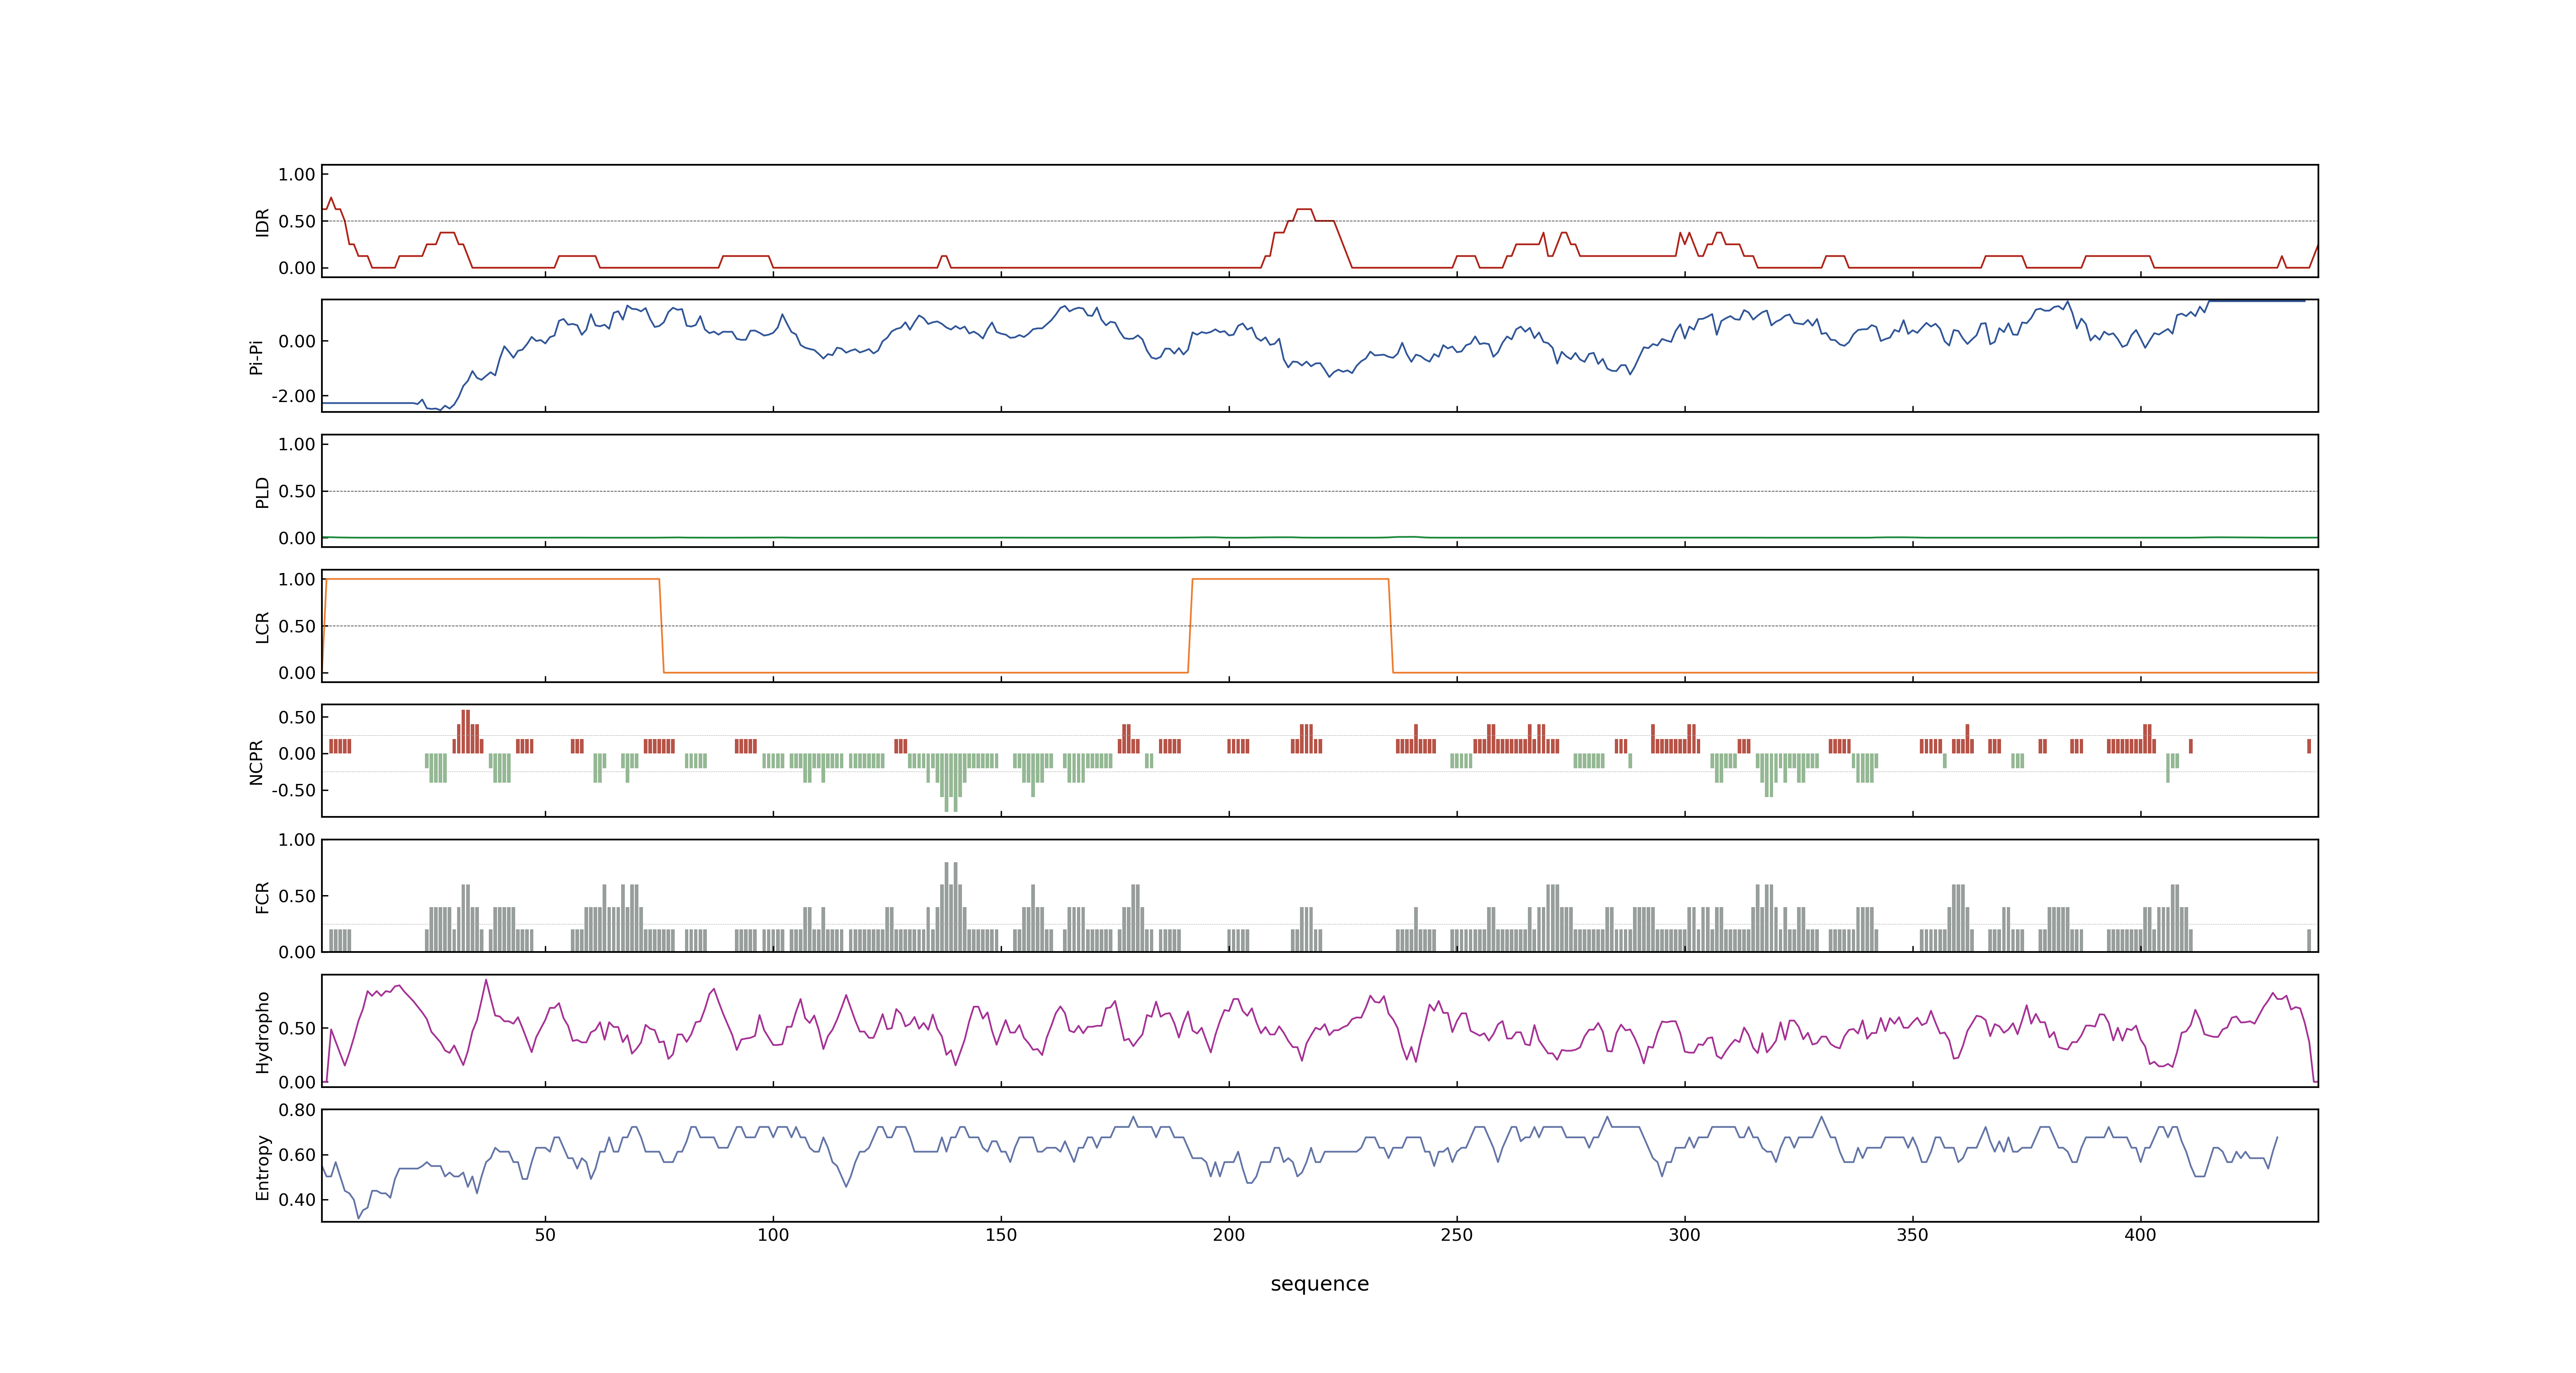Click x-axis tick label 150
This screenshot has height=1373, width=2576.
(x=1001, y=1235)
